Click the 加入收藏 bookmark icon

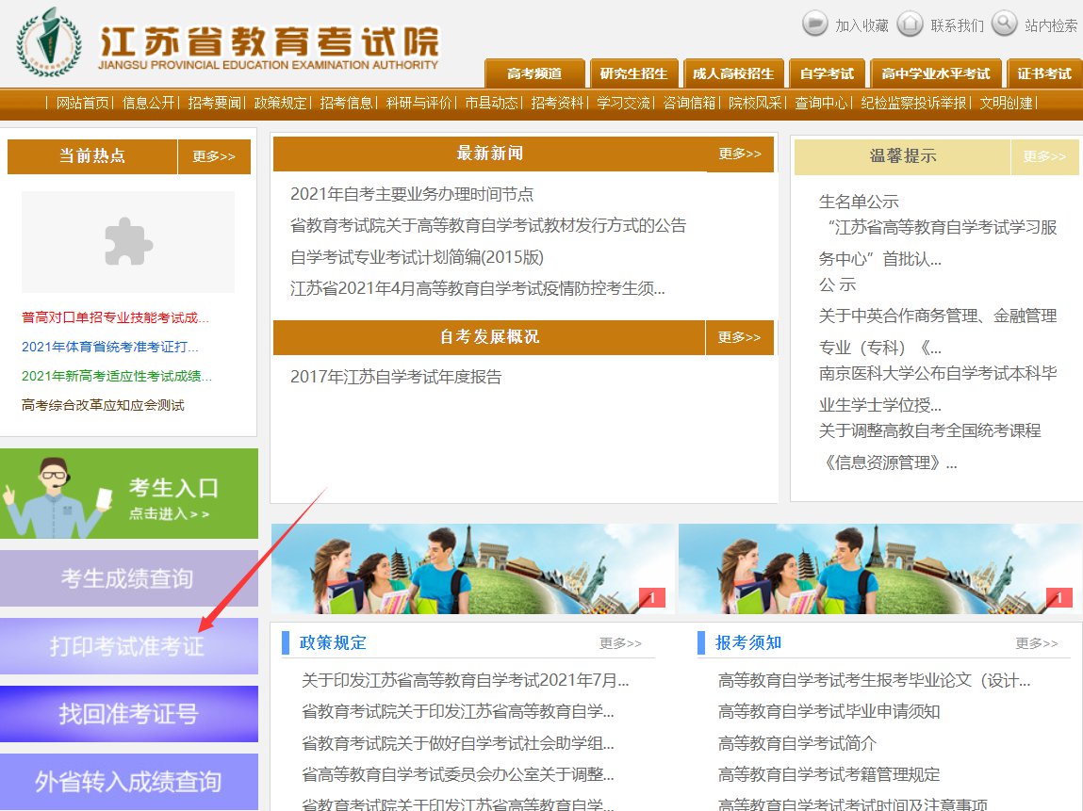point(814,24)
